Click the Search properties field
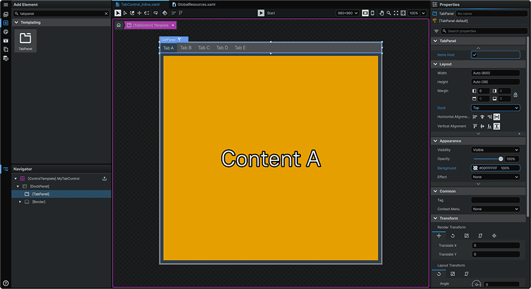 (484, 31)
